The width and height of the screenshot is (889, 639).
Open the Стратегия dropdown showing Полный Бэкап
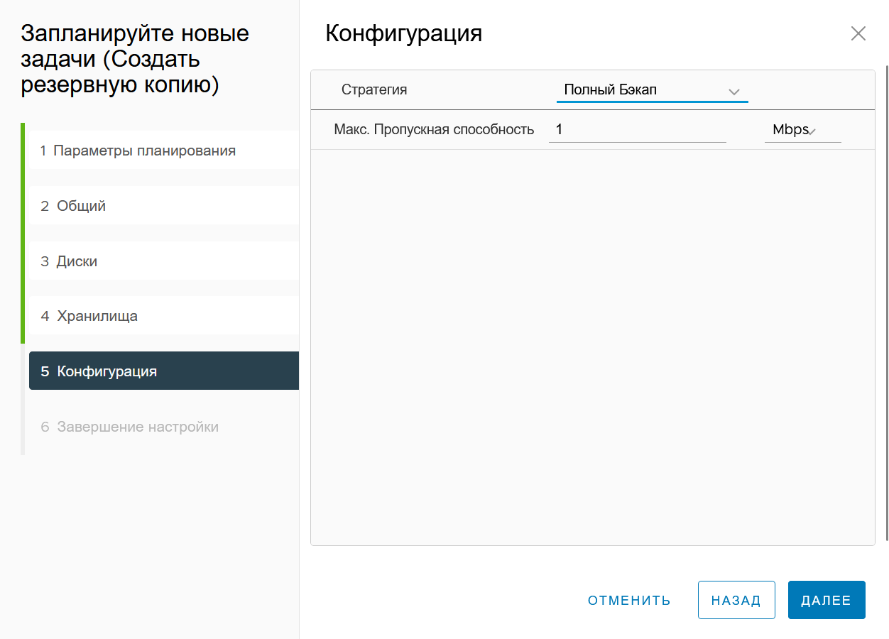tap(652, 91)
